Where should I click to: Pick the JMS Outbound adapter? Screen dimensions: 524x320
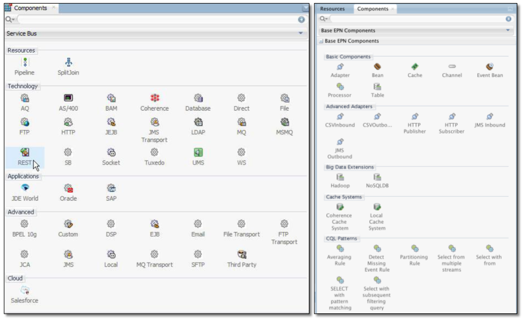coord(340,141)
